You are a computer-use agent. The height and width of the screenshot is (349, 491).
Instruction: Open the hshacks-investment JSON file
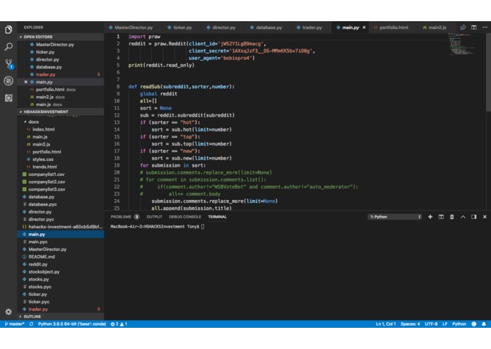pos(61,227)
